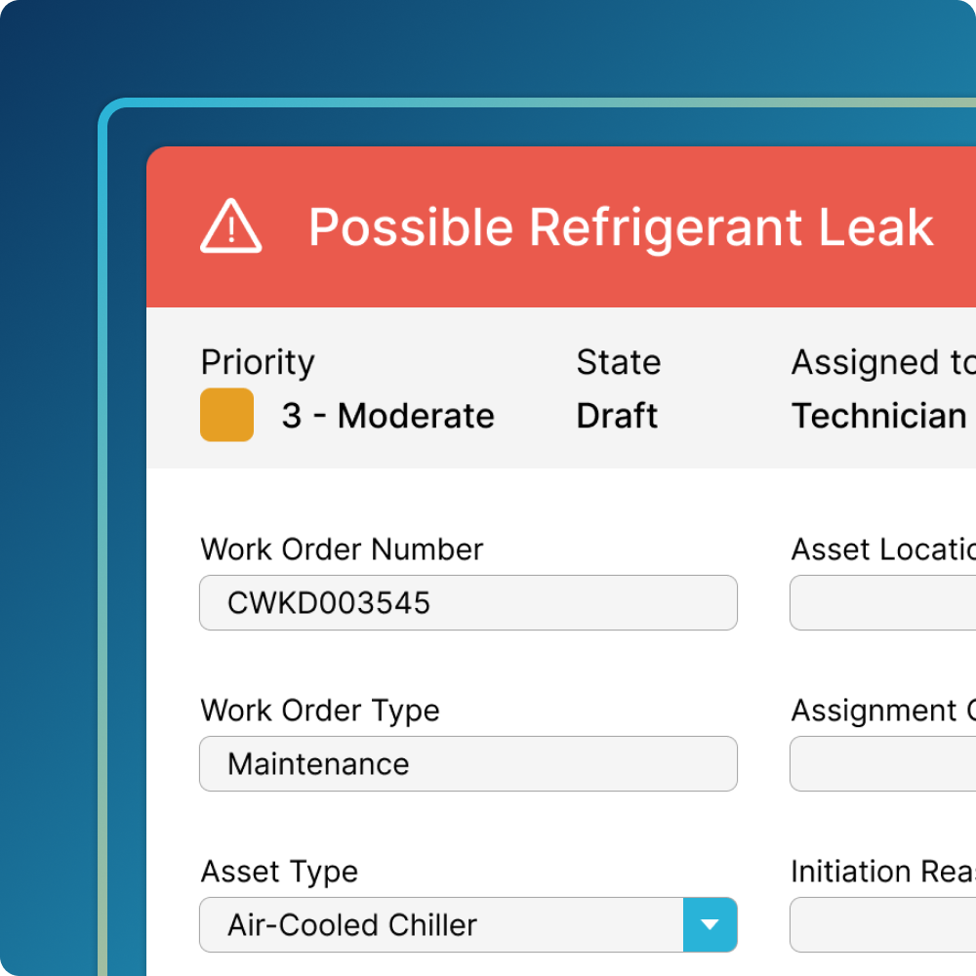Viewport: 976px width, 976px height.
Task: Expand the Asset Type dropdown arrow
Action: click(x=710, y=924)
